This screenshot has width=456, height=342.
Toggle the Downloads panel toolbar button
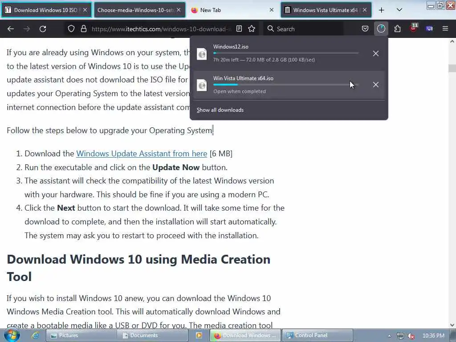click(x=381, y=29)
